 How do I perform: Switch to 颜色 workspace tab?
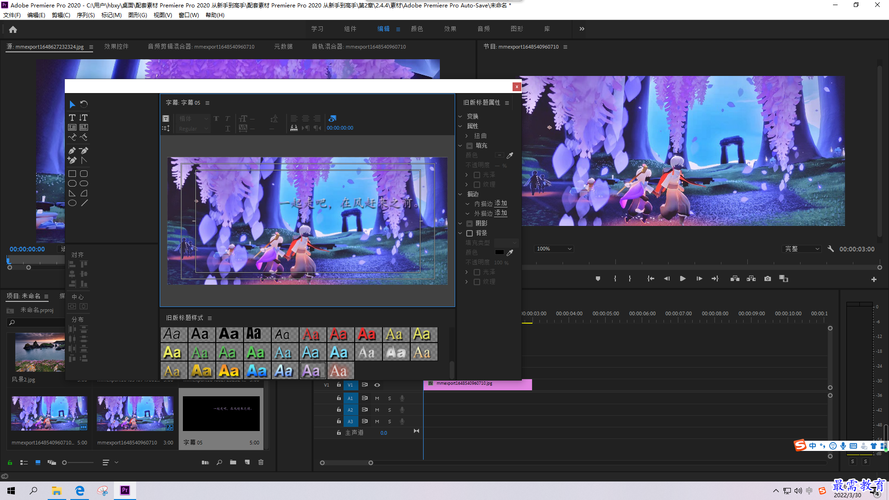(417, 29)
